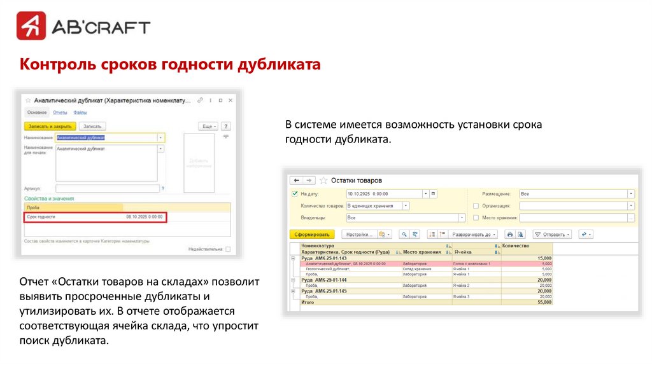652x365 pixels.
Task: Click the Find next icon in report toolbar
Action: tap(415, 235)
